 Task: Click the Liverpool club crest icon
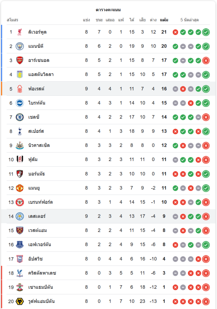point(20,32)
